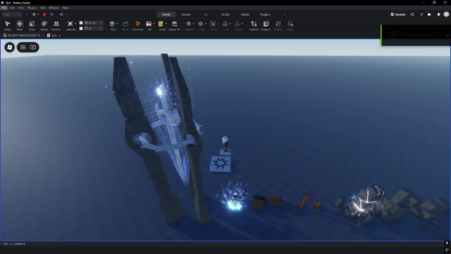Toggle the microphone icon in status bar
The width and height of the screenshot is (451, 254).
(x=447, y=243)
